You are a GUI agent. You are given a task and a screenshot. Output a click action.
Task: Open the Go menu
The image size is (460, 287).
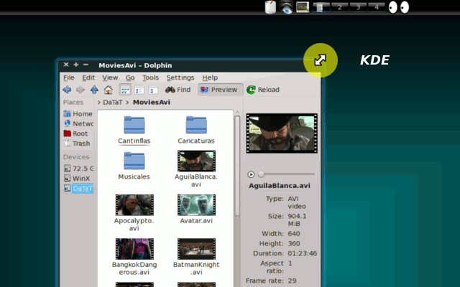tap(130, 77)
